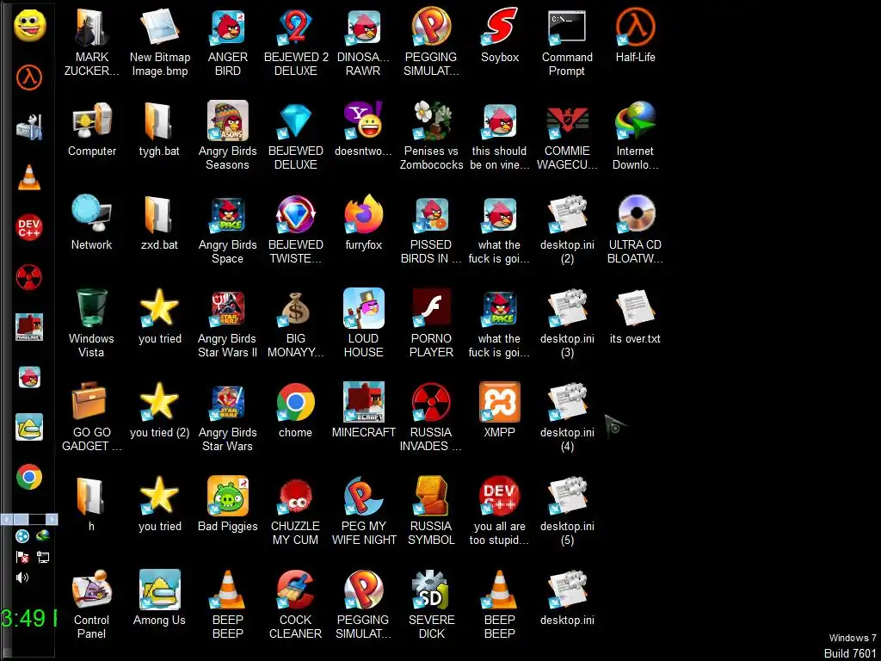881x661 pixels.
Task: Click the taskbar scrollbar thumb
Action: 21,519
